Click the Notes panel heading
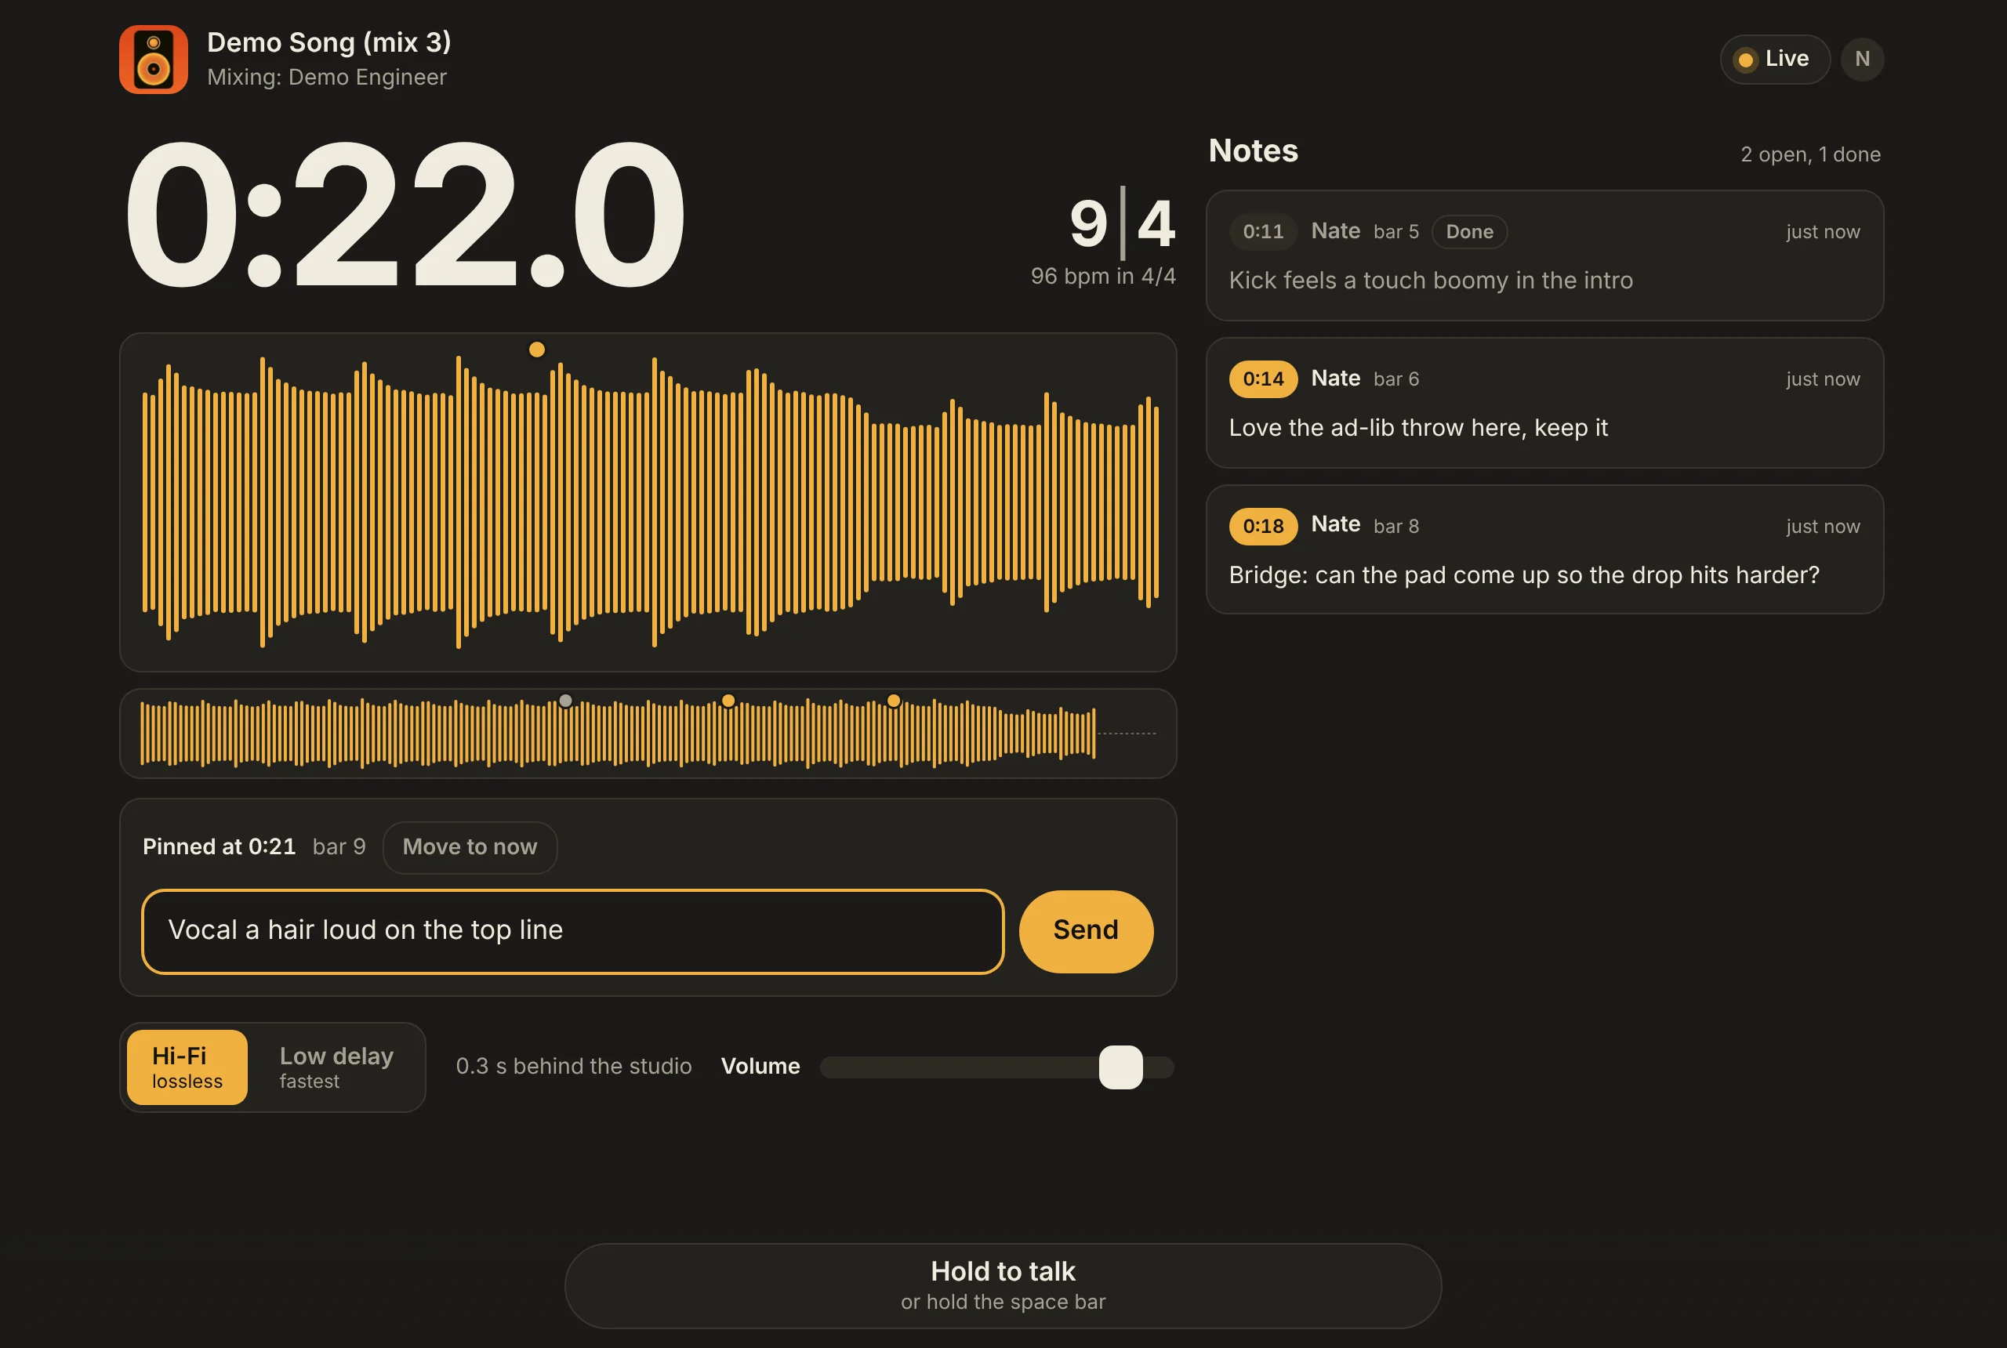The image size is (2007, 1348). pos(1253,150)
